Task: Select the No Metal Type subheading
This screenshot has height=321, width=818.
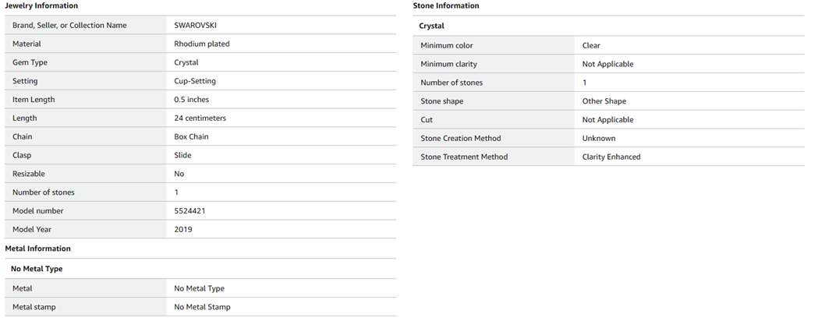Action: click(37, 269)
